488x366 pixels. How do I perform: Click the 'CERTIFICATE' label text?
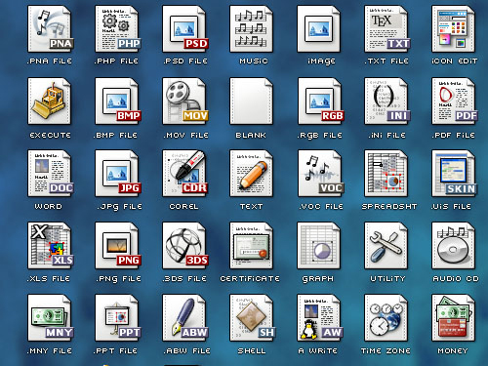point(250,279)
